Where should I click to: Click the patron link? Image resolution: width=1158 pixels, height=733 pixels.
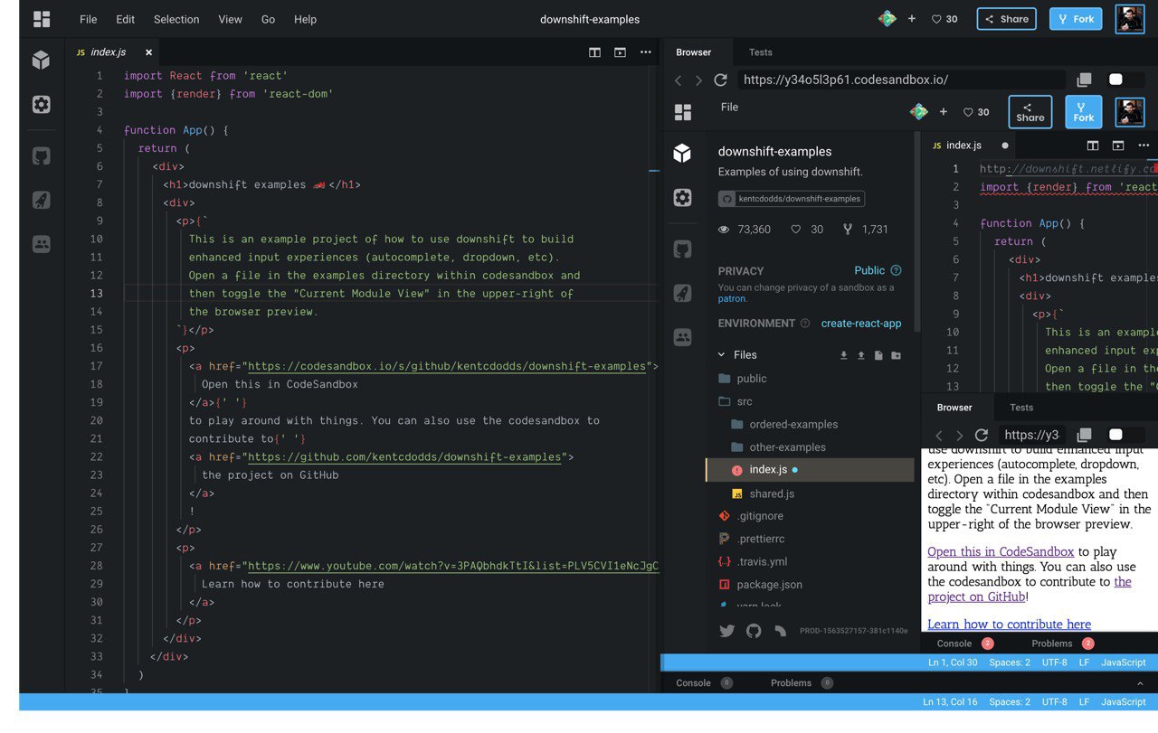[732, 298]
